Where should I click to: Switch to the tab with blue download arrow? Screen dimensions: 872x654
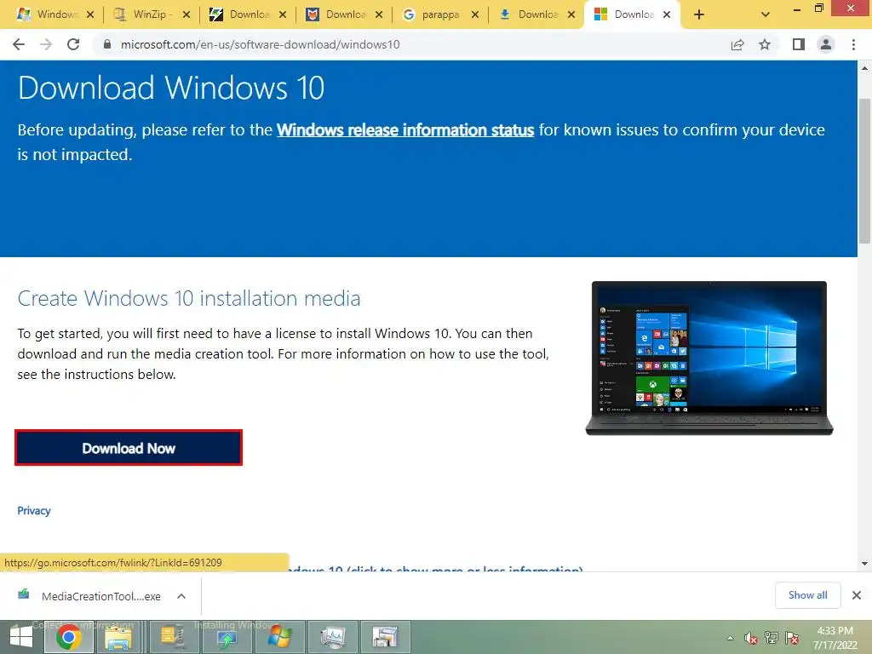click(529, 14)
